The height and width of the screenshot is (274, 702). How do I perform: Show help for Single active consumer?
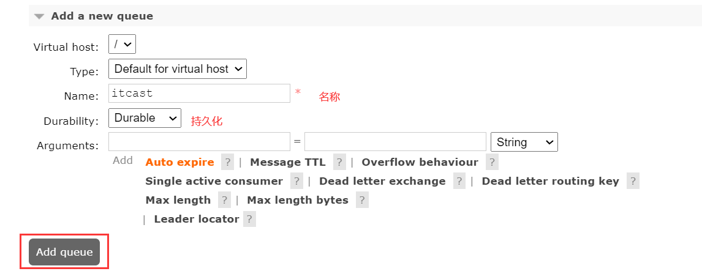296,181
